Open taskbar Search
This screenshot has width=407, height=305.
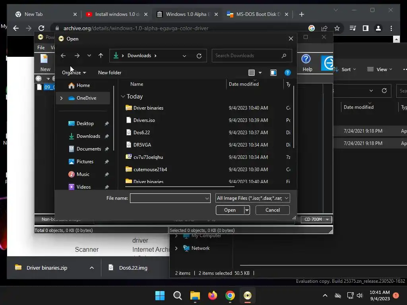coord(178,295)
